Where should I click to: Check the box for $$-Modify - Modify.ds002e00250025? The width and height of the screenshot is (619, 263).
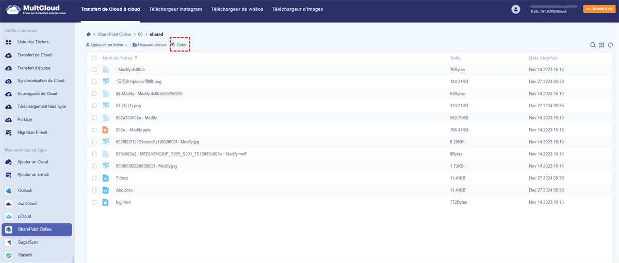94,93
